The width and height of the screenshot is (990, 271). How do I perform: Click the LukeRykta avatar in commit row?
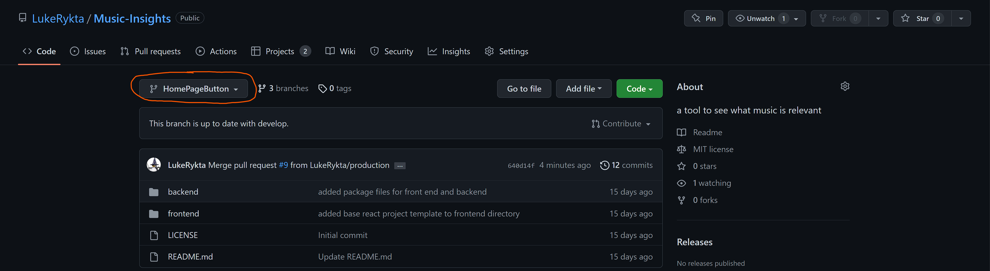click(x=154, y=165)
